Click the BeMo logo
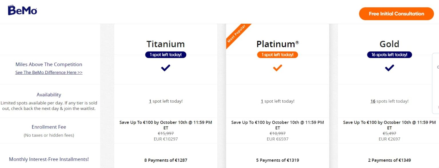This screenshot has height=168, width=439. [22, 11]
